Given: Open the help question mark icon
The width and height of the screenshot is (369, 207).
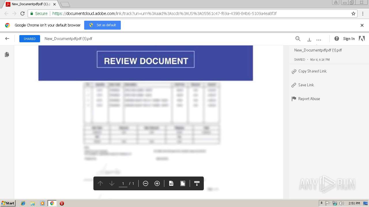Looking at the screenshot, I should 336,39.
